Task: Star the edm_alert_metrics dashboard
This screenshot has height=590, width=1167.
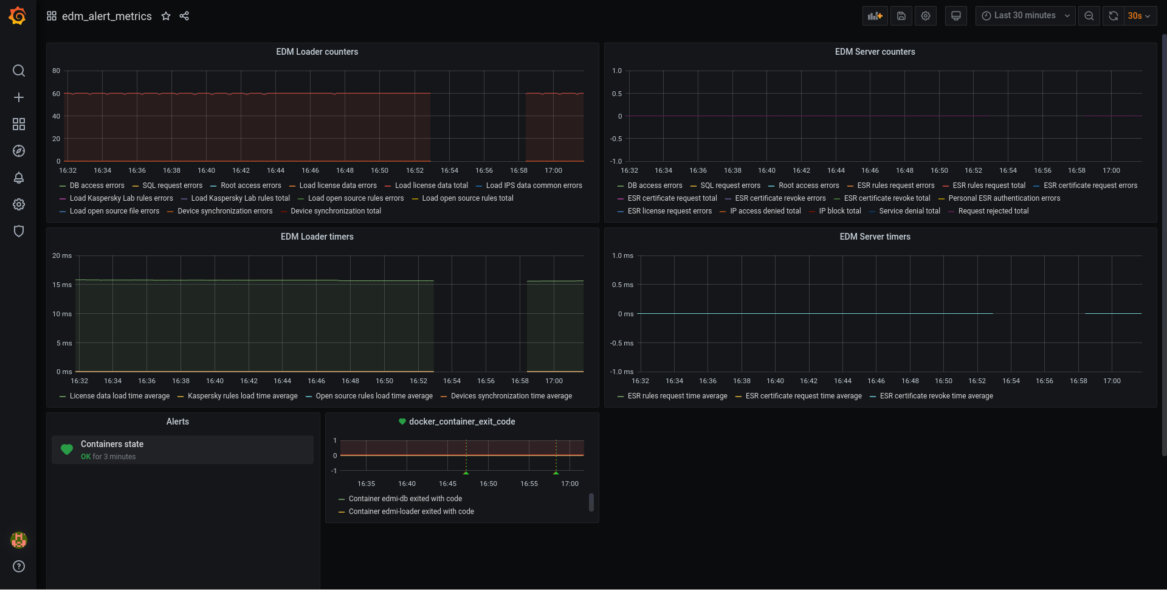Action: (166, 16)
